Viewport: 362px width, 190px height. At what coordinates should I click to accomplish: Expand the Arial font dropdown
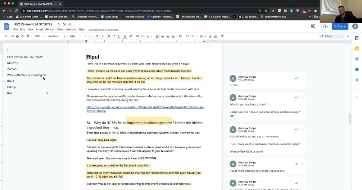point(78,36)
